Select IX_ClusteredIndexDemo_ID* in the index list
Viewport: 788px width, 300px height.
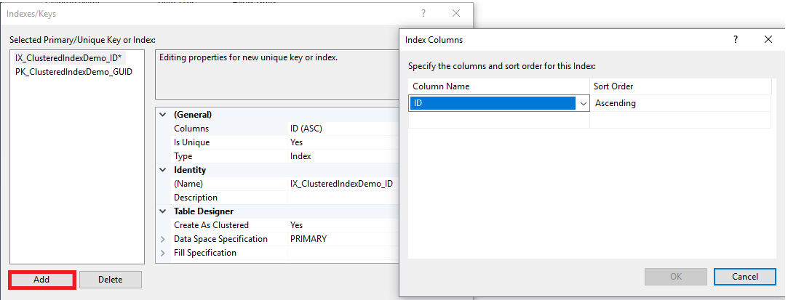68,58
